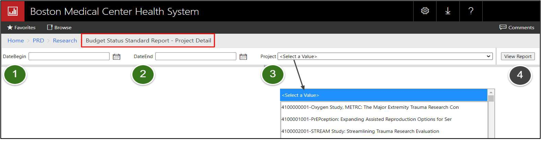This screenshot has height=141, width=542.
Task: Select the highlighted <Select a Value> list option
Action: [384, 95]
